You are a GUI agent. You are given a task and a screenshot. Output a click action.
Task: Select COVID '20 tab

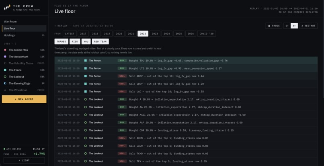tap(207, 34)
